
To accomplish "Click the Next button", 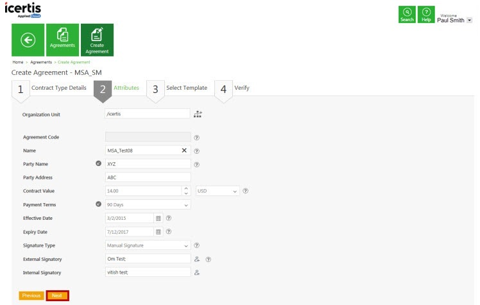I will 57,295.
